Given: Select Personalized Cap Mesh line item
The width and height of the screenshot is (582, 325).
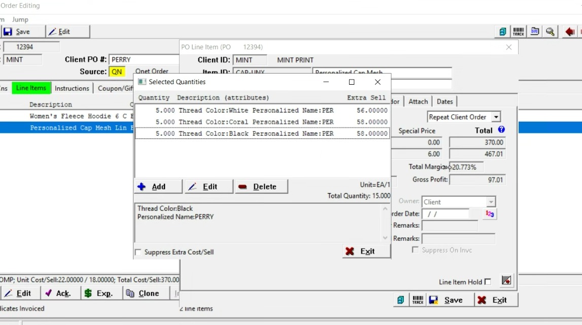Looking at the screenshot, I should click(67, 128).
